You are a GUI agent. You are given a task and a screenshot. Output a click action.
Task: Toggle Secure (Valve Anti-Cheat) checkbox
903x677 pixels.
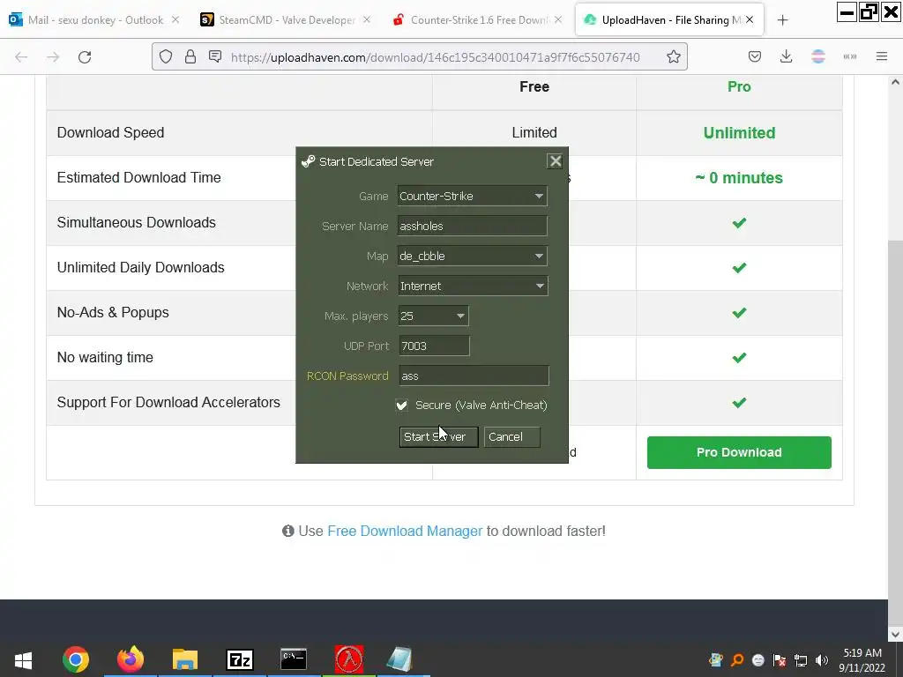(x=402, y=405)
